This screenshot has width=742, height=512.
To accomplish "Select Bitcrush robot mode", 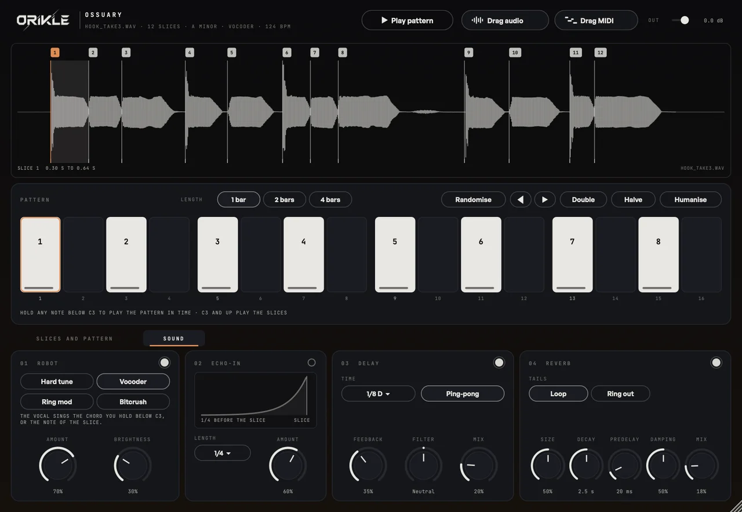I will (133, 402).
